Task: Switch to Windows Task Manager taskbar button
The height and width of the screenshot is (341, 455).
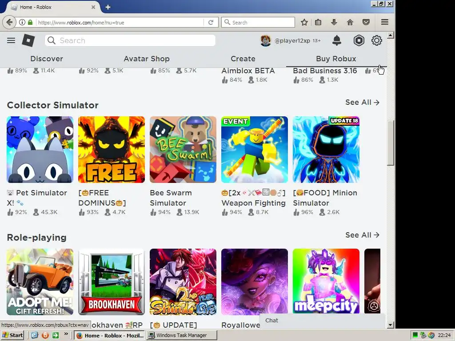Action: pos(181,335)
